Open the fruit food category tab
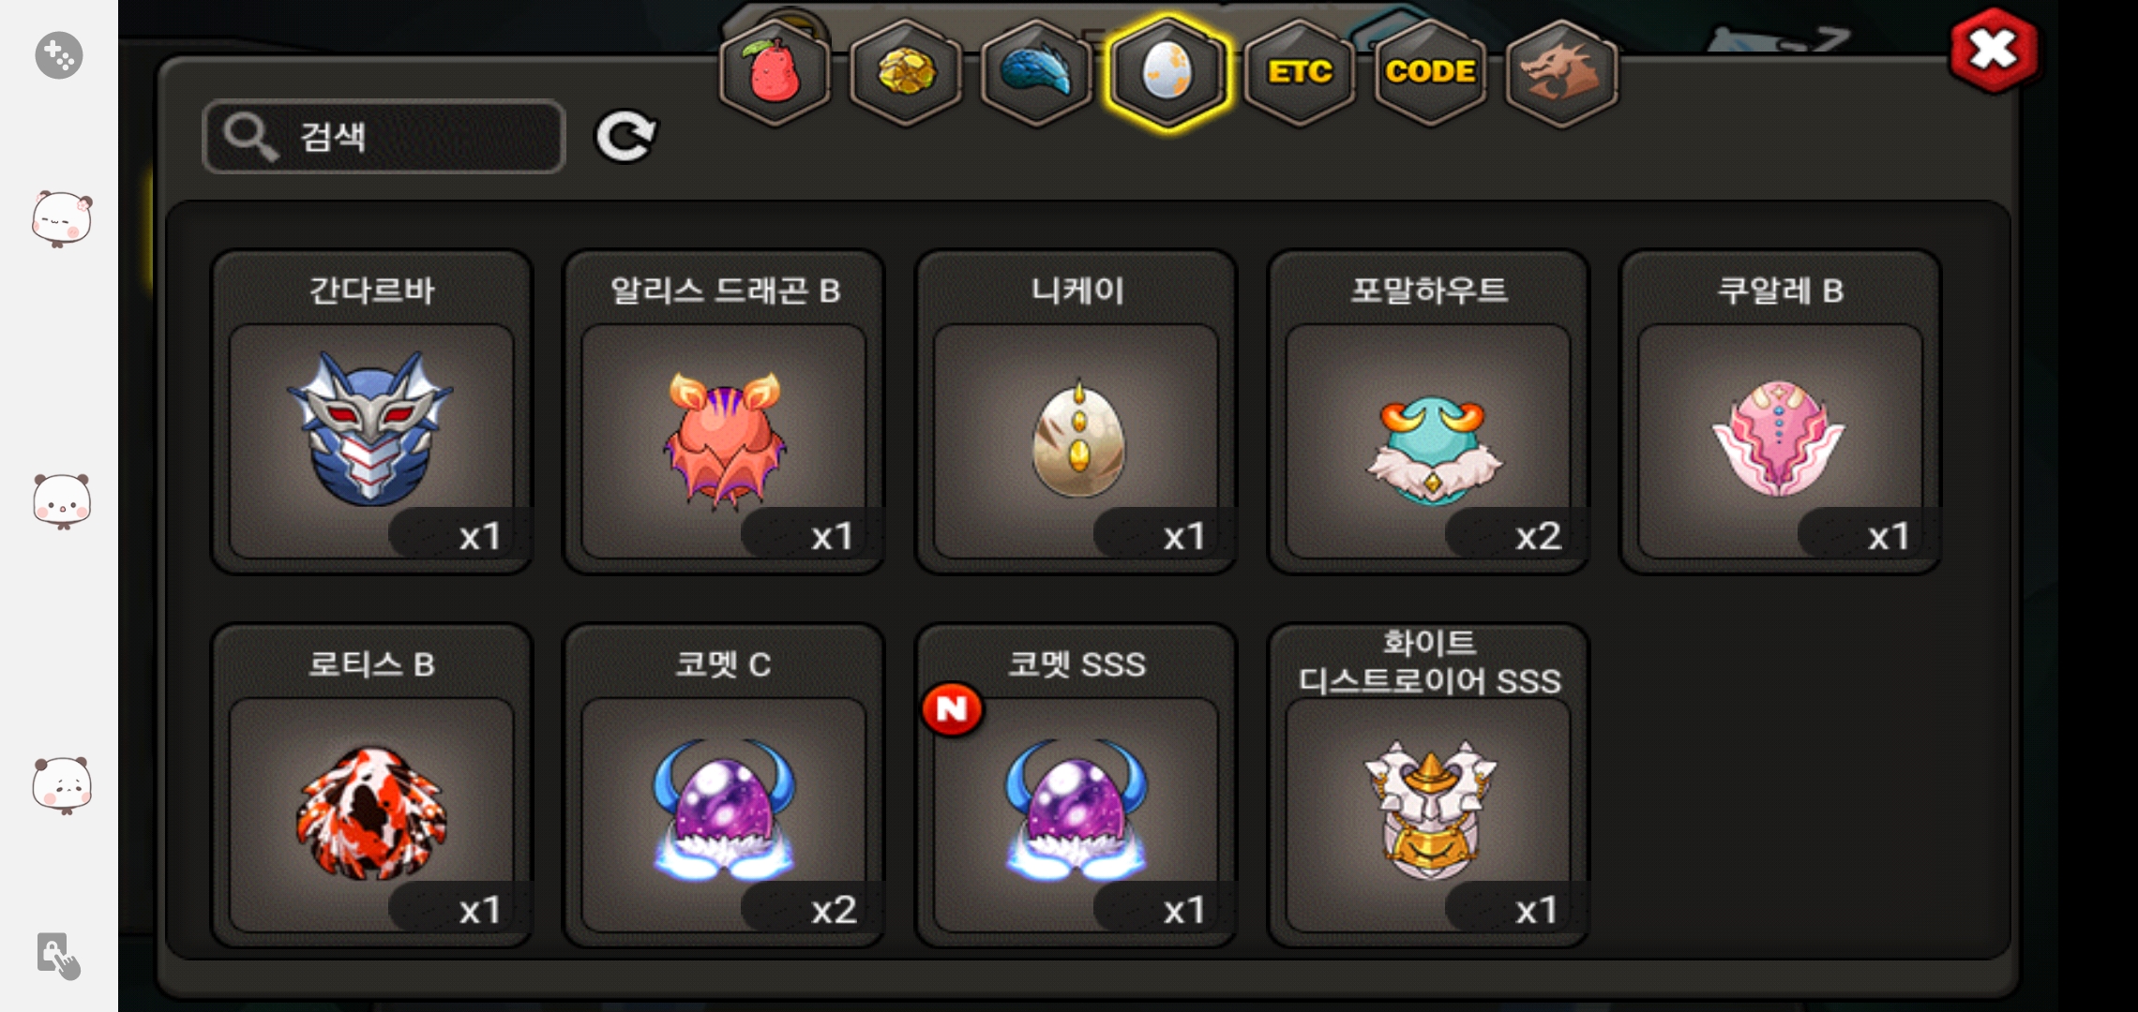This screenshot has width=2138, height=1012. tap(774, 71)
